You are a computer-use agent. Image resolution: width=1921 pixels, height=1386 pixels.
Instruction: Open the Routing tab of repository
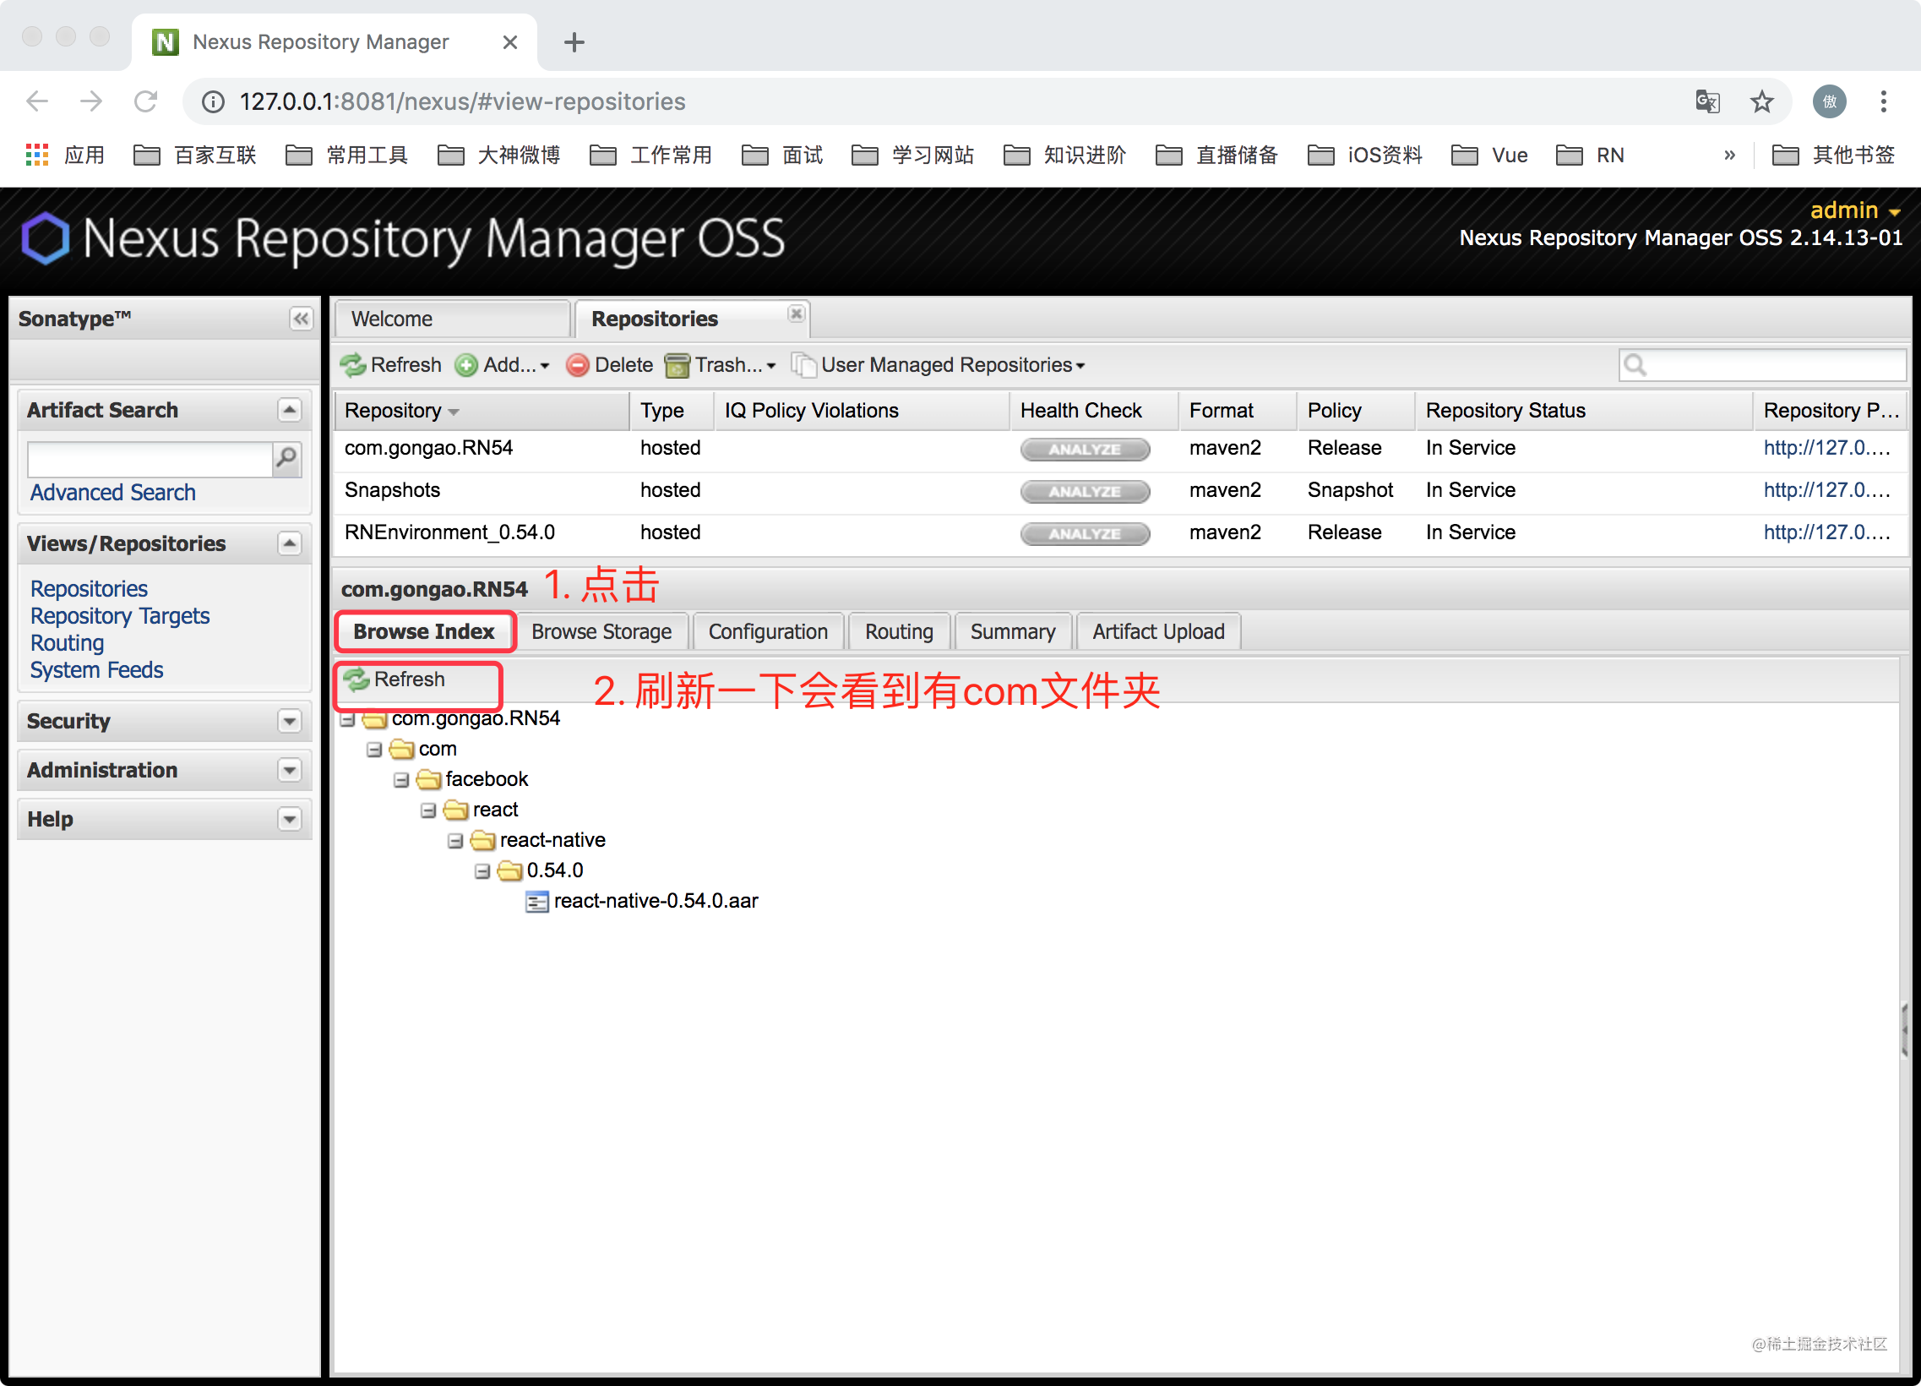coord(899,632)
